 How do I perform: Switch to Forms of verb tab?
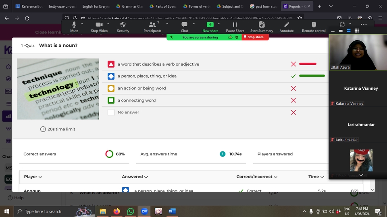click(196, 6)
